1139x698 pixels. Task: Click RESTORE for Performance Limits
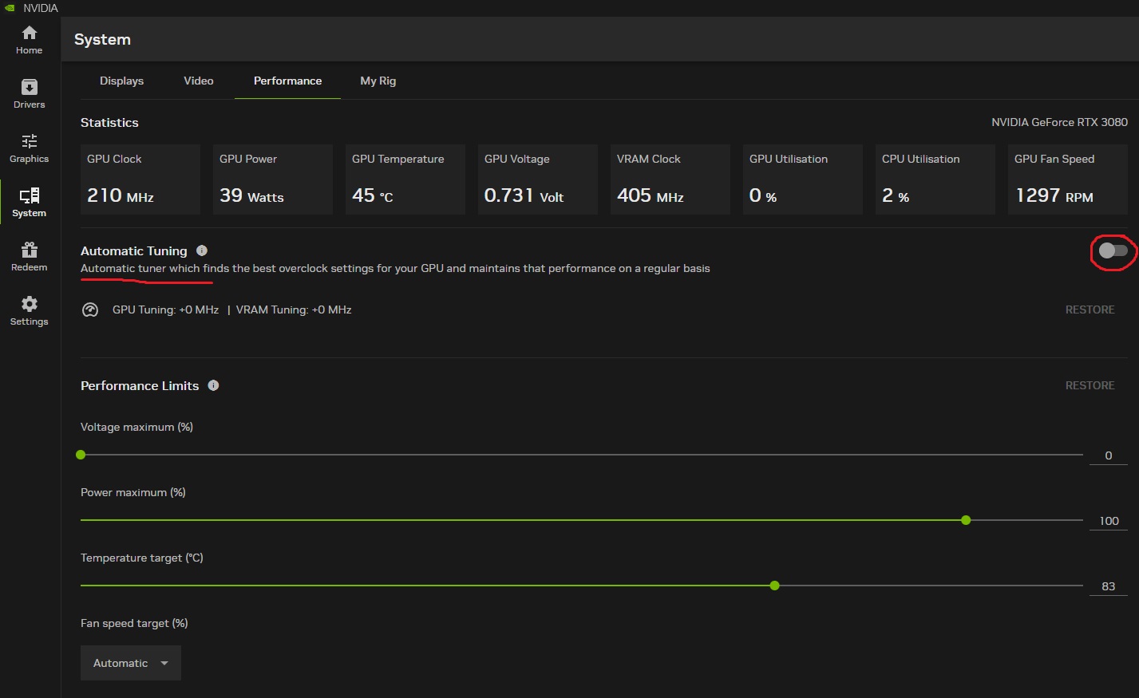1090,385
